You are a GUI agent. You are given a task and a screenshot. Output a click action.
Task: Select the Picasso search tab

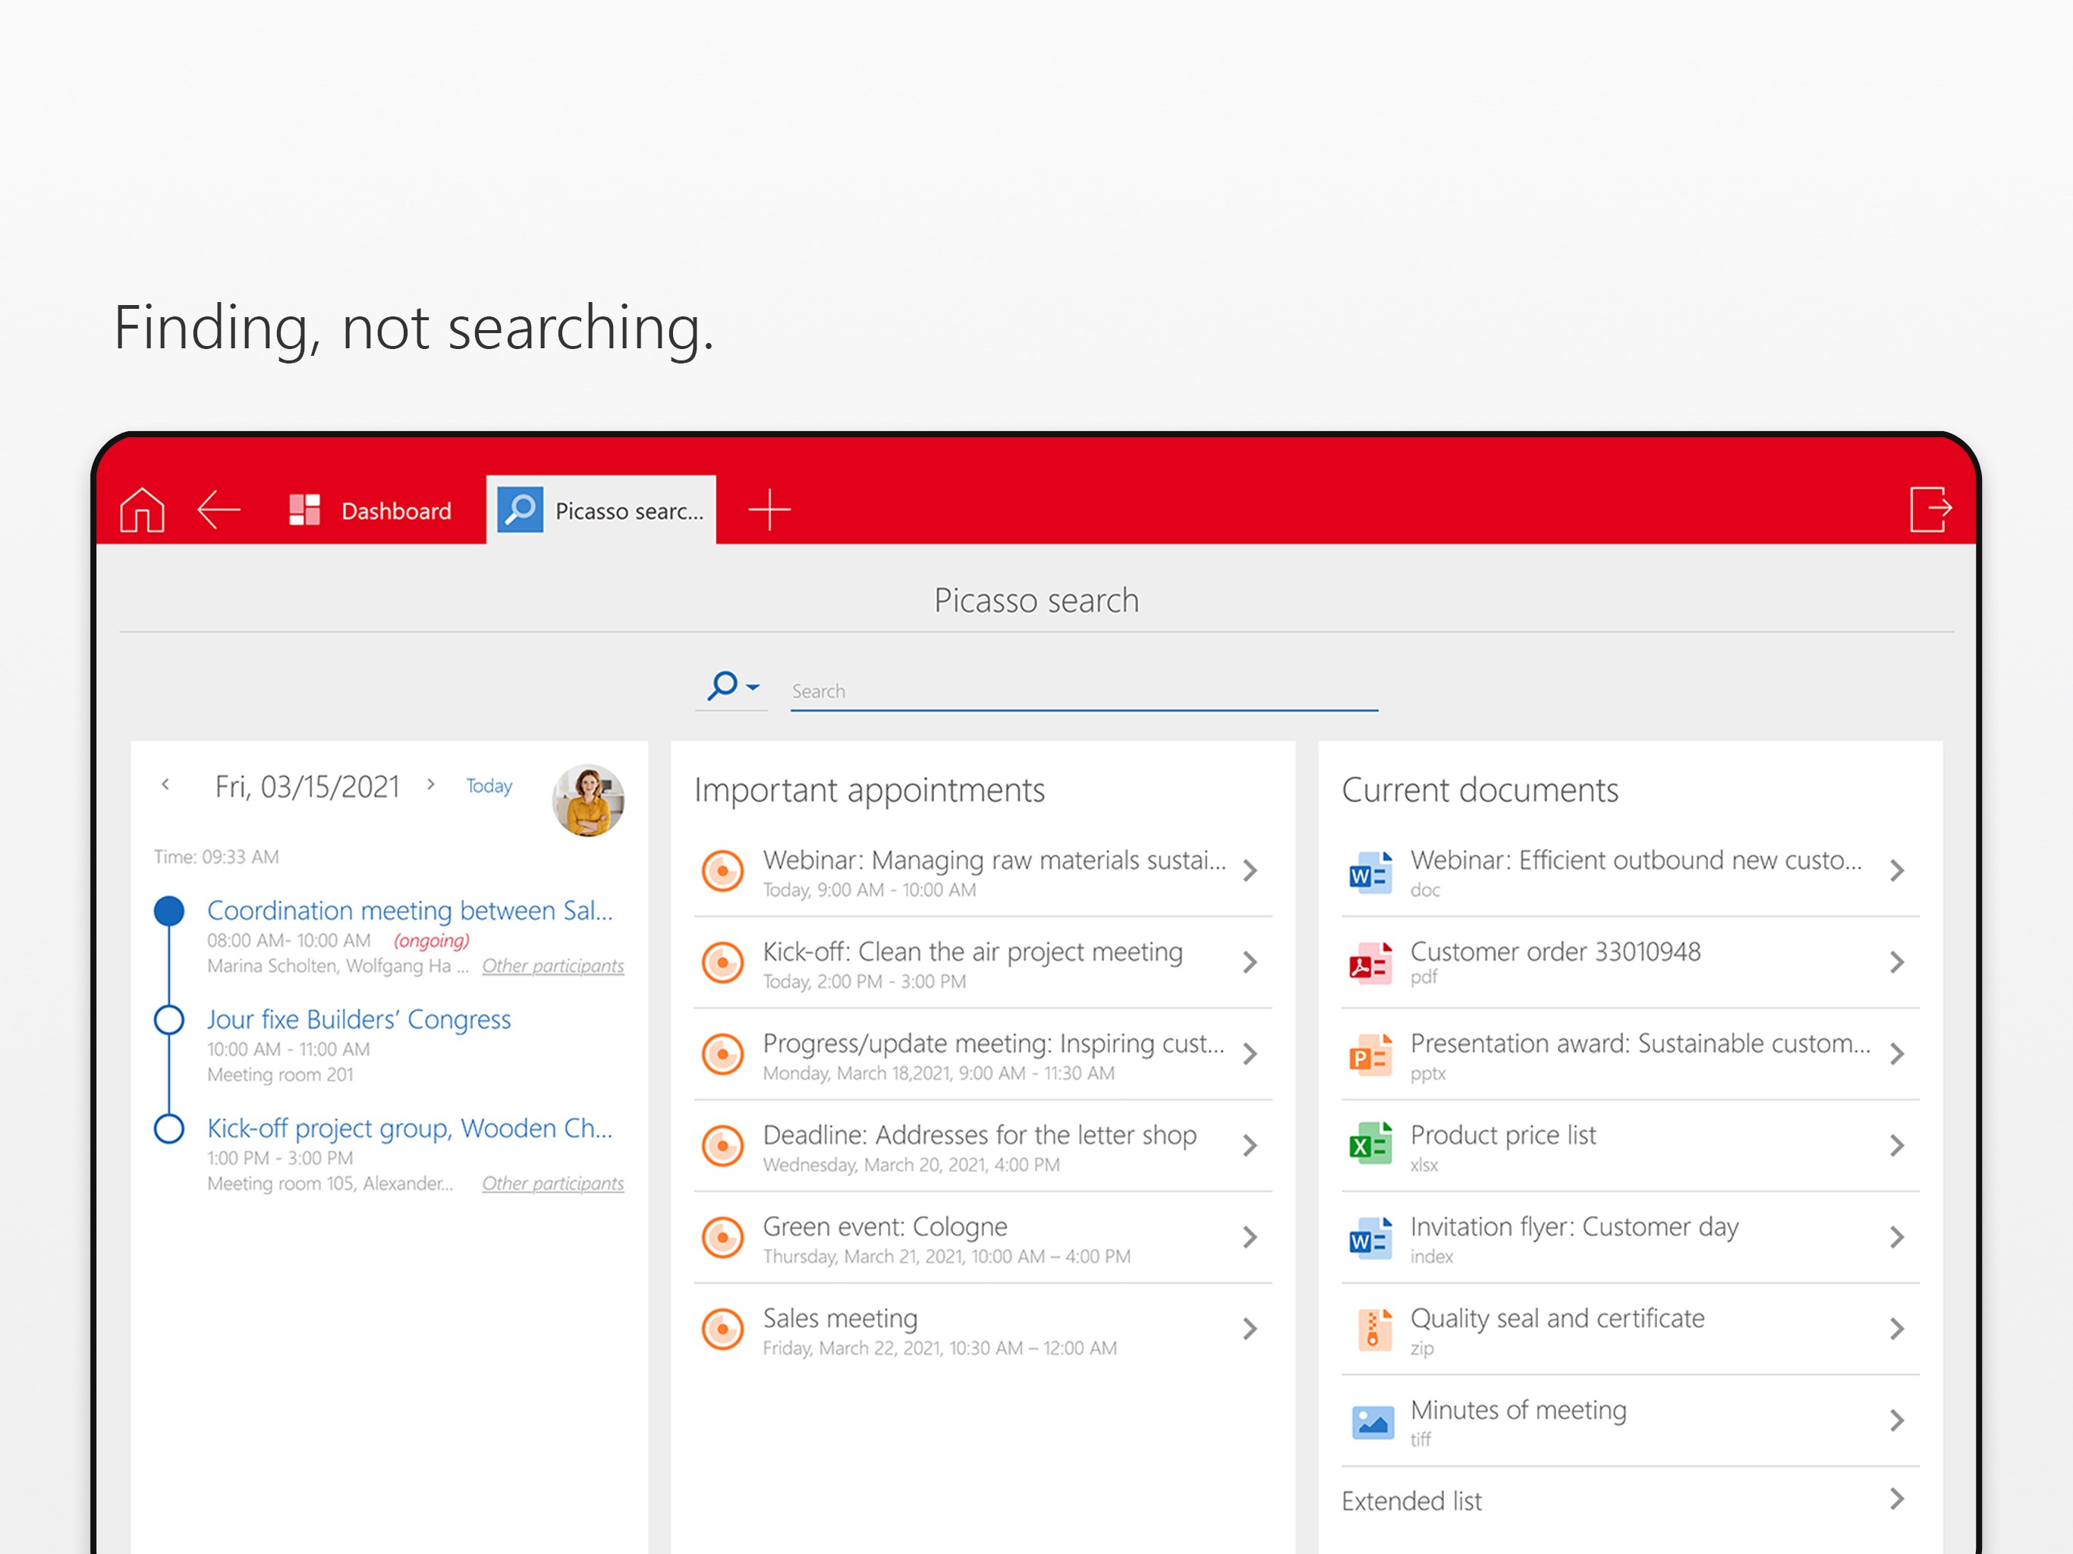click(602, 511)
